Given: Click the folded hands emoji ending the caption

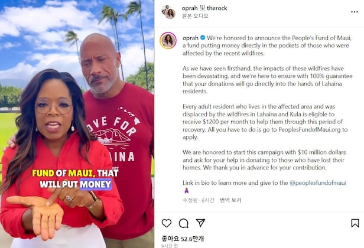Looking at the screenshot, I should 186,191.
